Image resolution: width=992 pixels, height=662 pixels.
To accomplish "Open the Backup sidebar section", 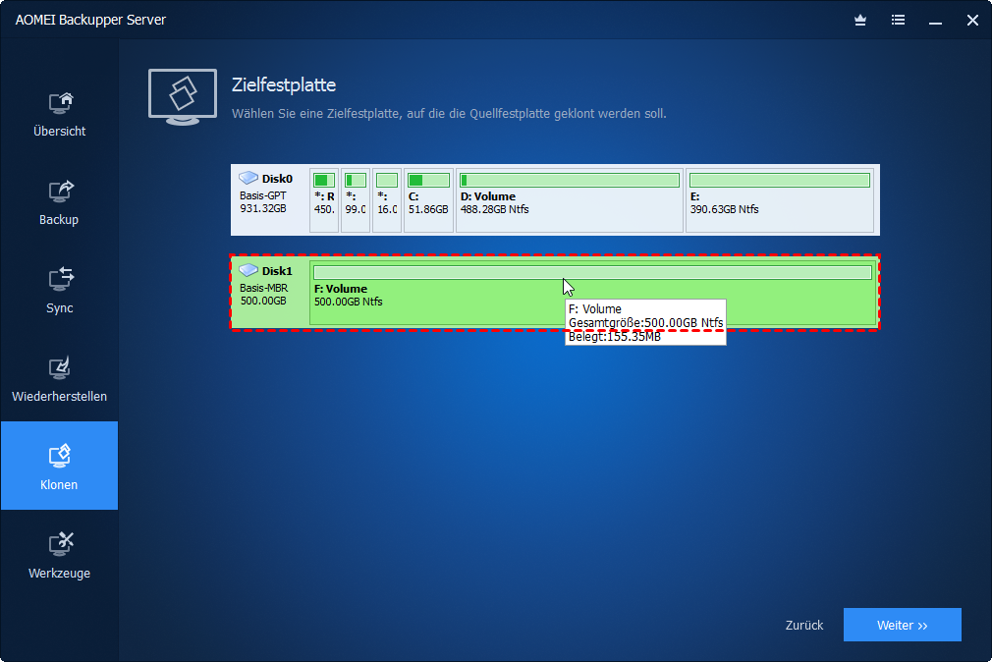I will [x=60, y=202].
